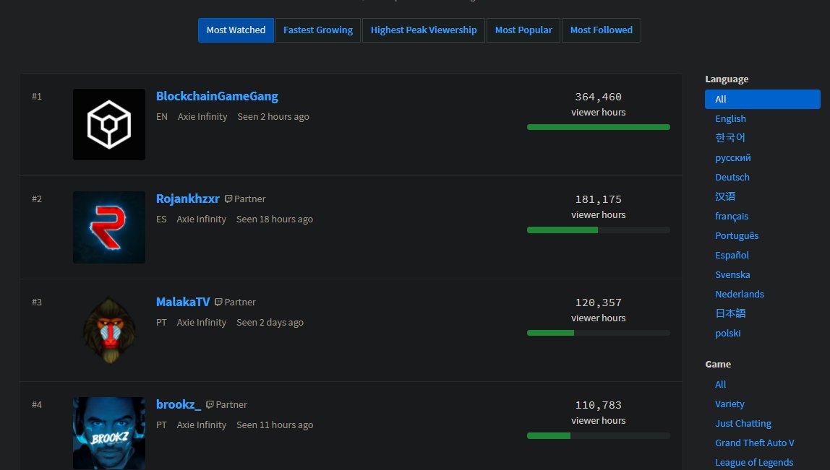Click the Rojankhzxr red R avatar
830x470 pixels.
coord(109,227)
